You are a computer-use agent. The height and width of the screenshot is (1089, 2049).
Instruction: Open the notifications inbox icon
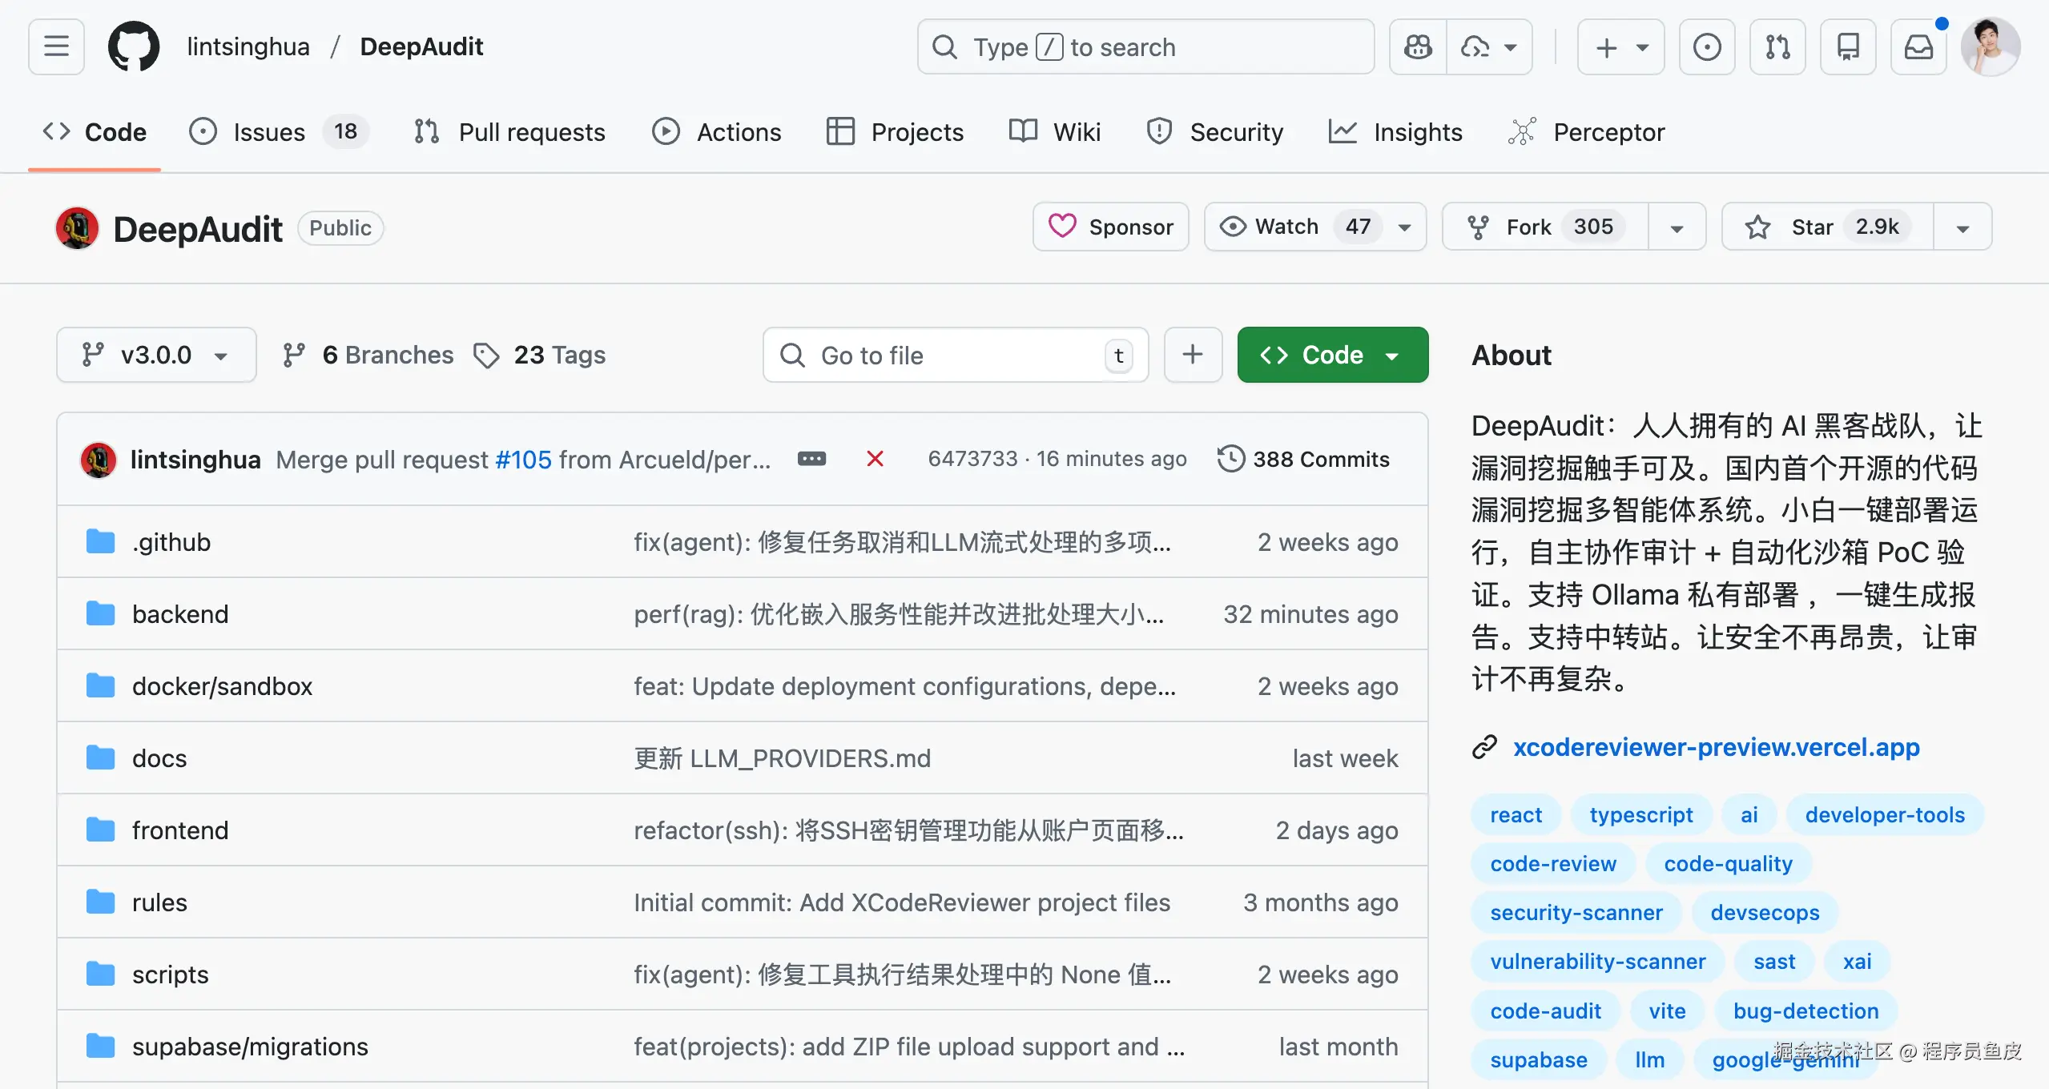click(1918, 47)
